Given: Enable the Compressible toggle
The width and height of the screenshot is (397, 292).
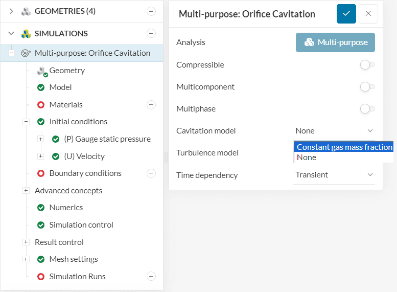Looking at the screenshot, I should [x=367, y=65].
